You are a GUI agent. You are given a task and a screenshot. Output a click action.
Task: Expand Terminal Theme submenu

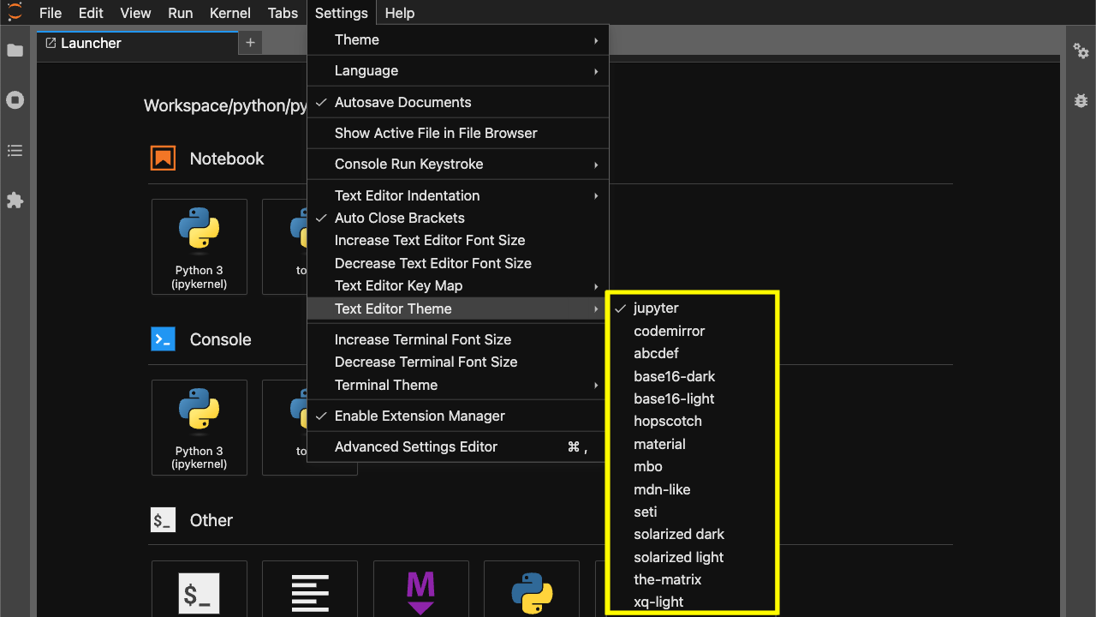(458, 385)
